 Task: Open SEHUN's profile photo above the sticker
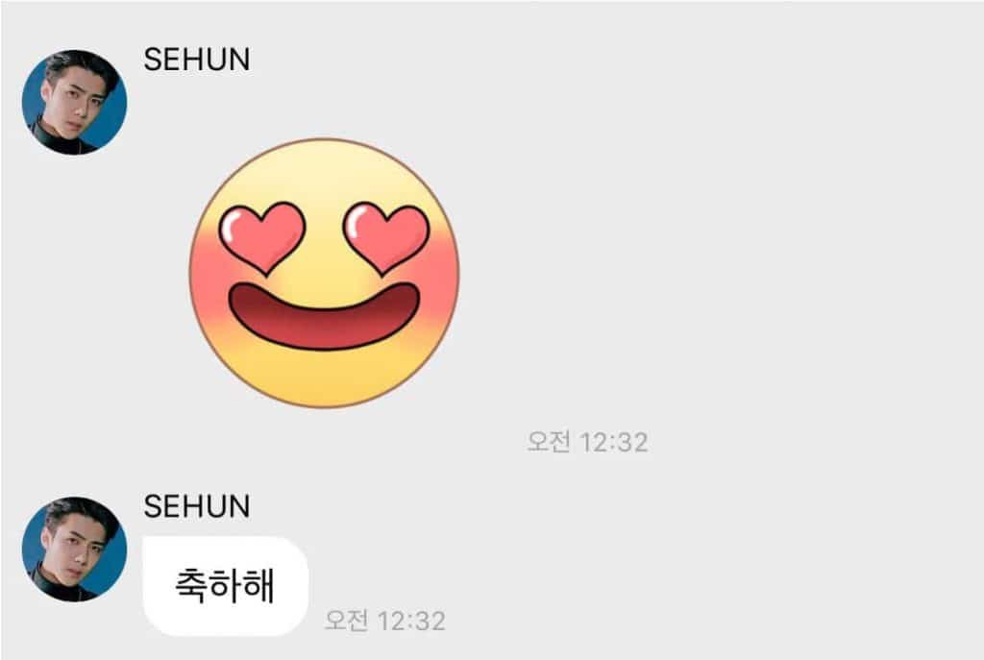[74, 102]
